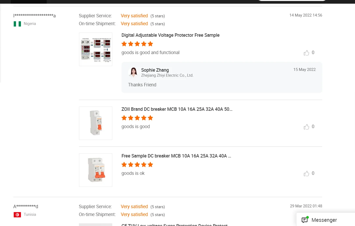This screenshot has width=355, height=226.
Task: Click the Nigerian reviewer's masked username
Action: pos(34,16)
